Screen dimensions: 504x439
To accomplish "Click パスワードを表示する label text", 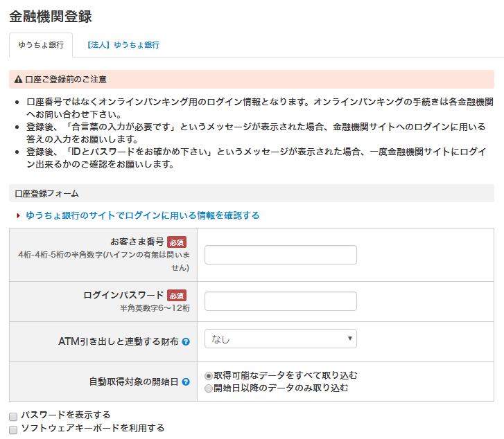I will [66, 415].
